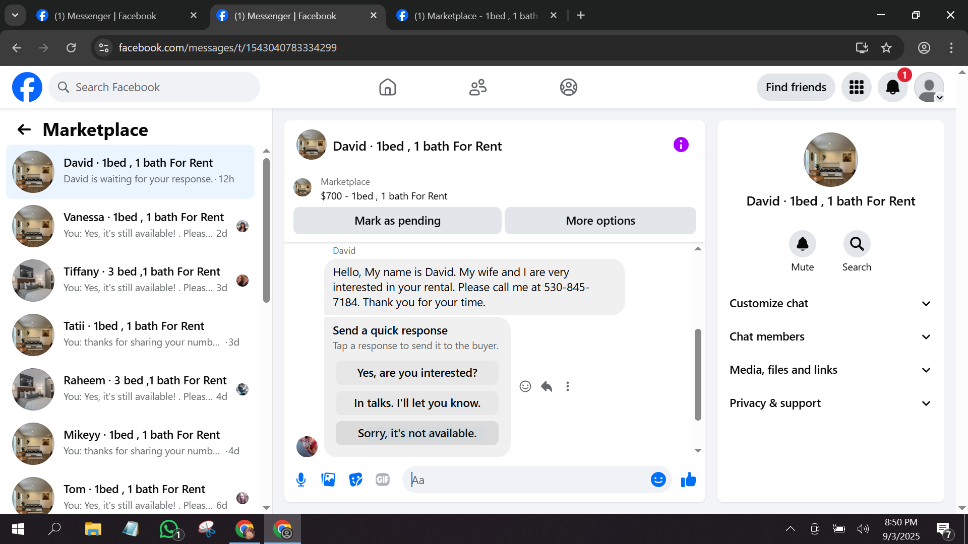The width and height of the screenshot is (968, 544).
Task: Open the notifications bell icon
Action: tap(892, 87)
